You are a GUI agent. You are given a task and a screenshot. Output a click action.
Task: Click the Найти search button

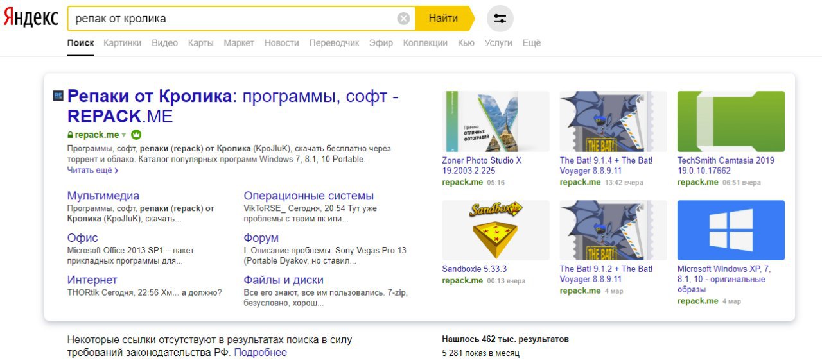tap(443, 19)
